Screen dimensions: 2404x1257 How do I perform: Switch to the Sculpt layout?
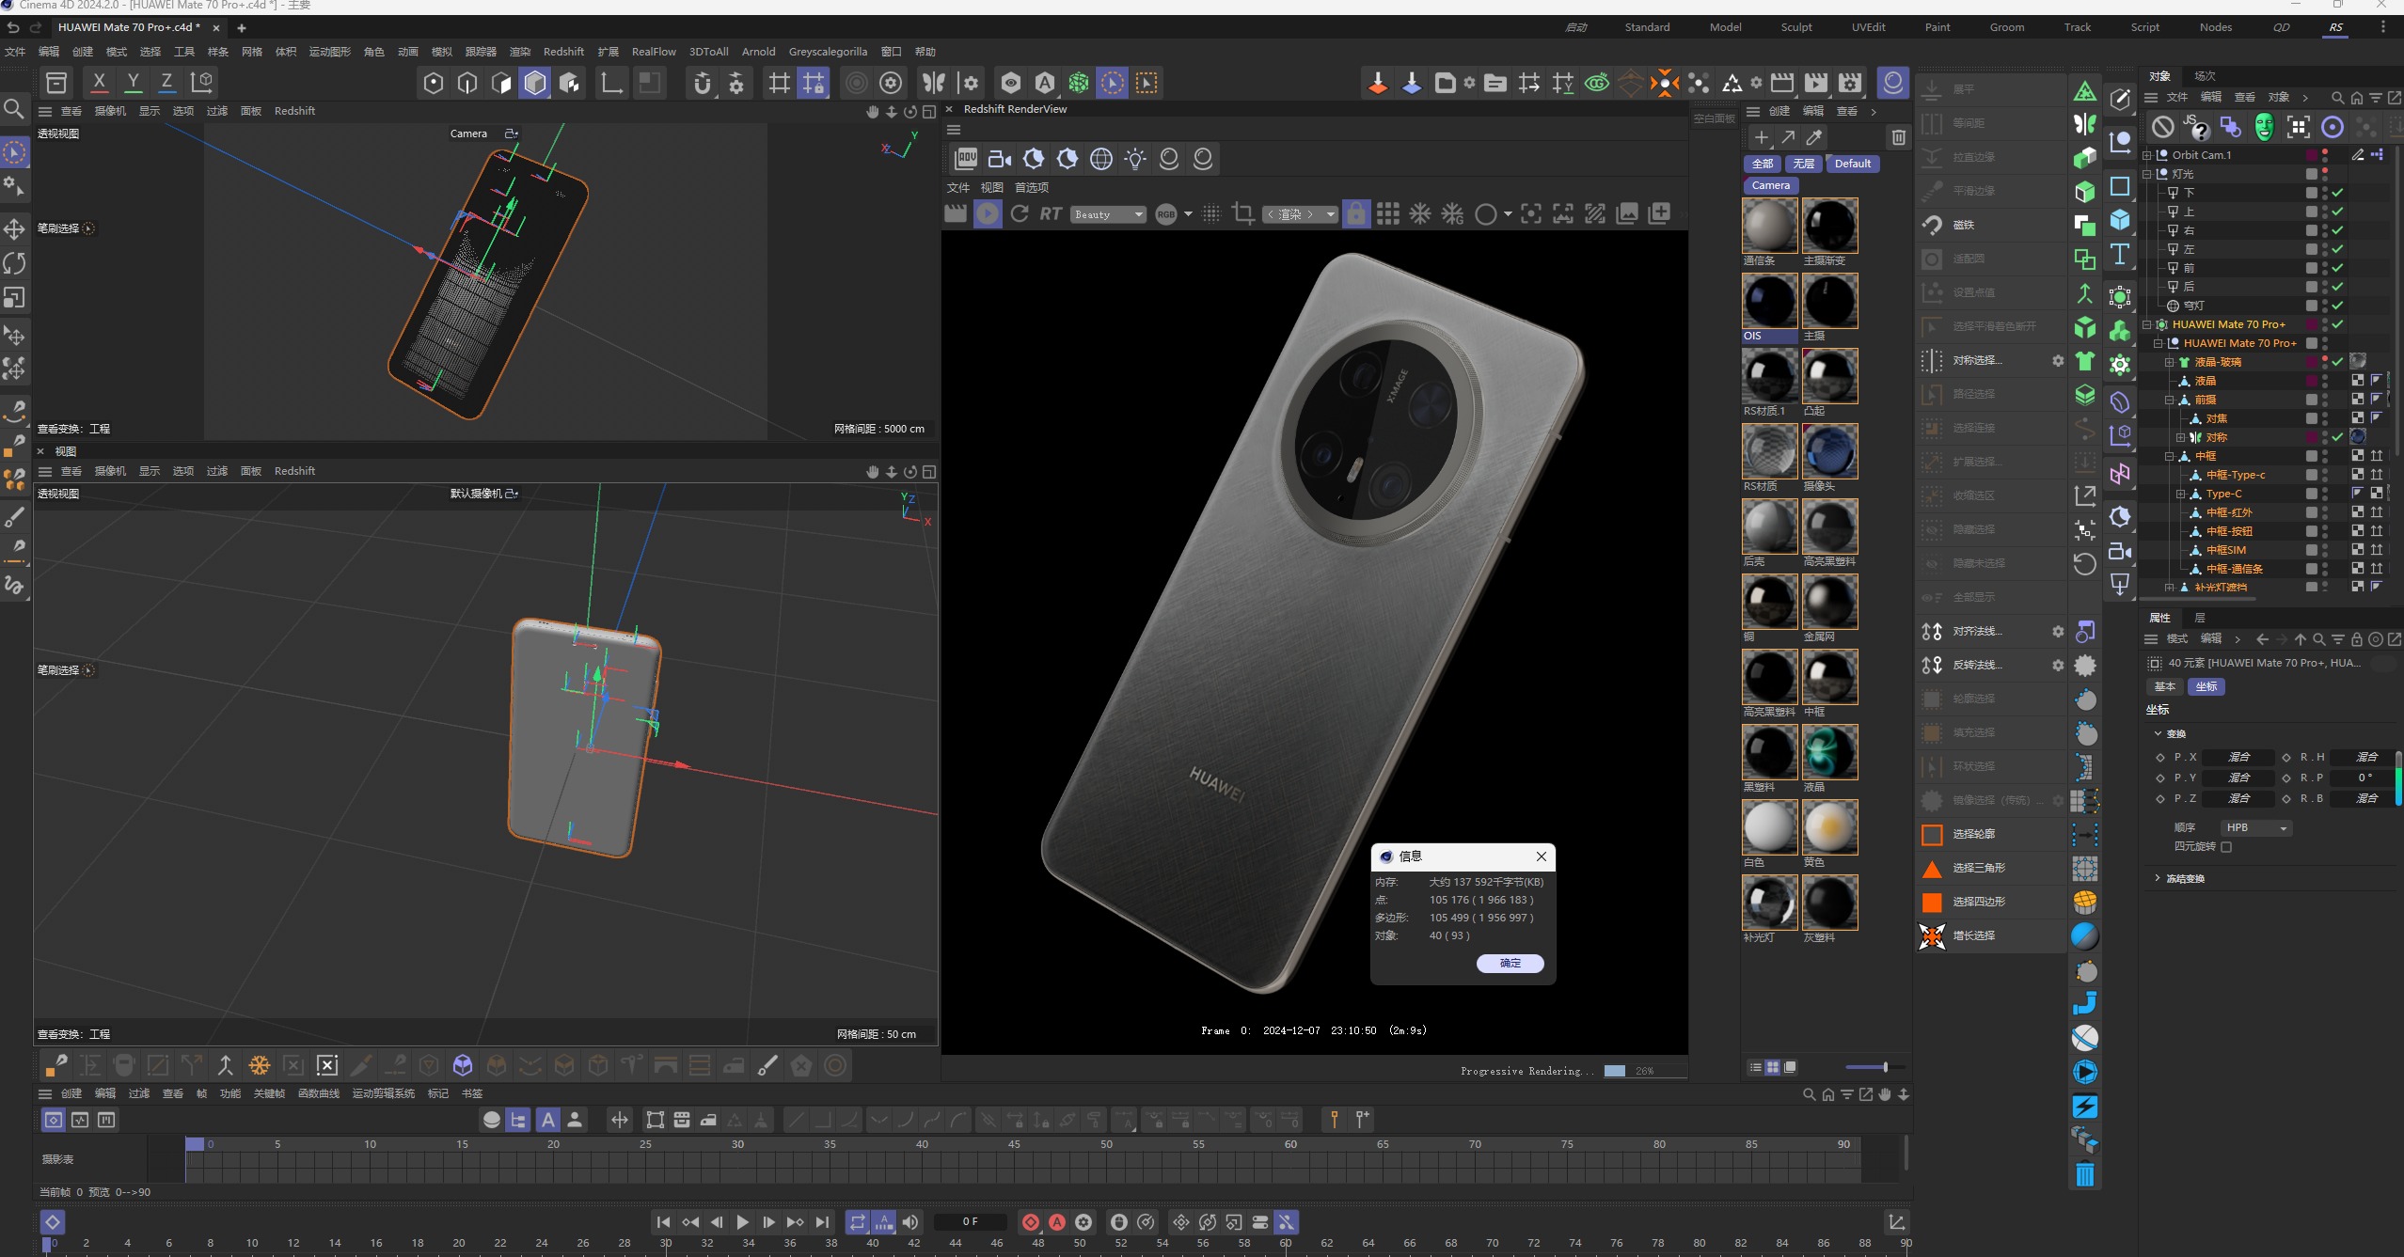1795,27
